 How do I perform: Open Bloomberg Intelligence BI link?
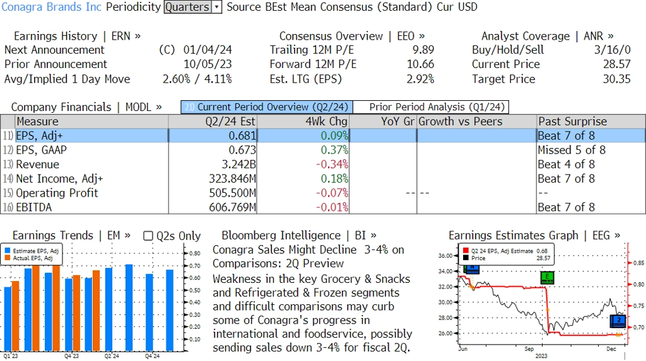click(x=299, y=236)
